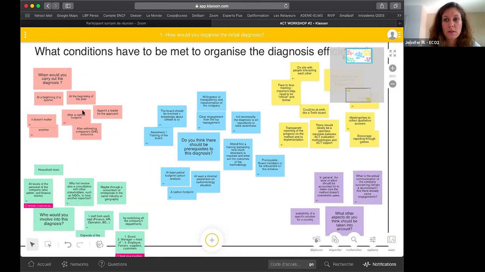Zoom out of the board

coord(393,84)
